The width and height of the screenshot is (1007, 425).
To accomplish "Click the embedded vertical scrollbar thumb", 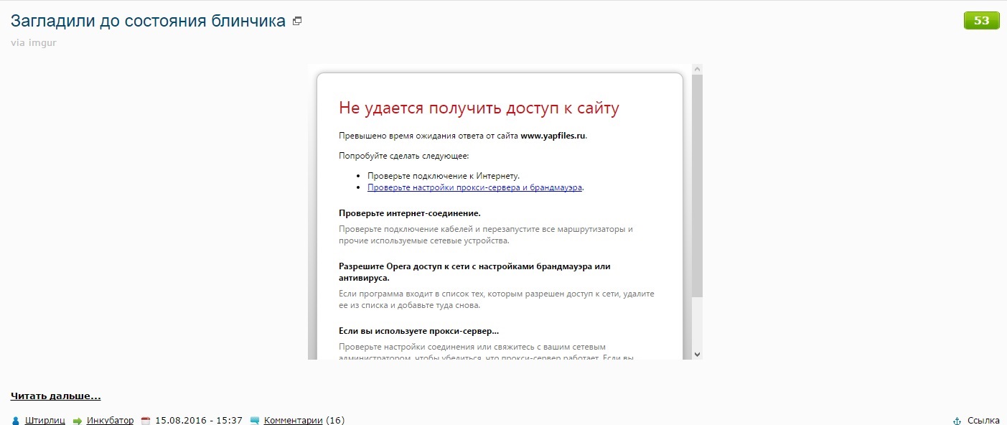I will click(x=697, y=185).
